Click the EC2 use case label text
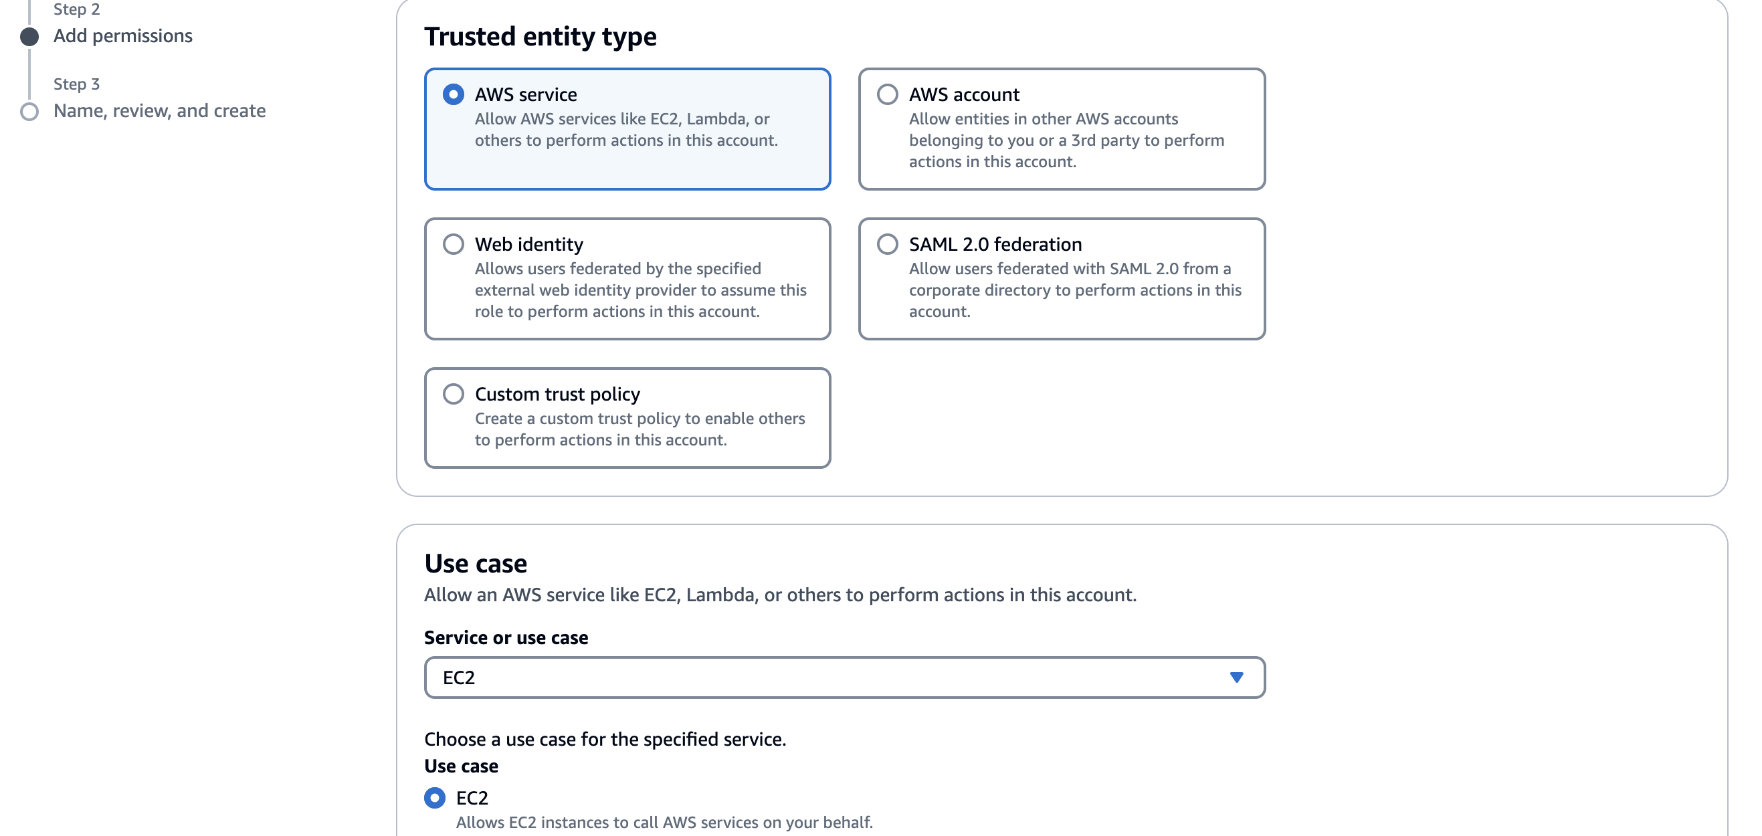Viewport: 1762px width, 836px height. click(x=472, y=798)
